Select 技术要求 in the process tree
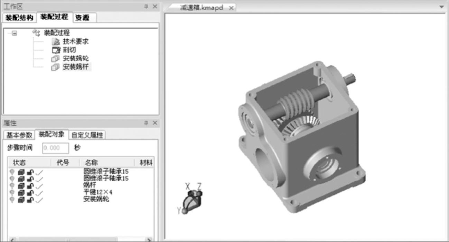Viewport: 449px width, 242px height. click(x=76, y=42)
